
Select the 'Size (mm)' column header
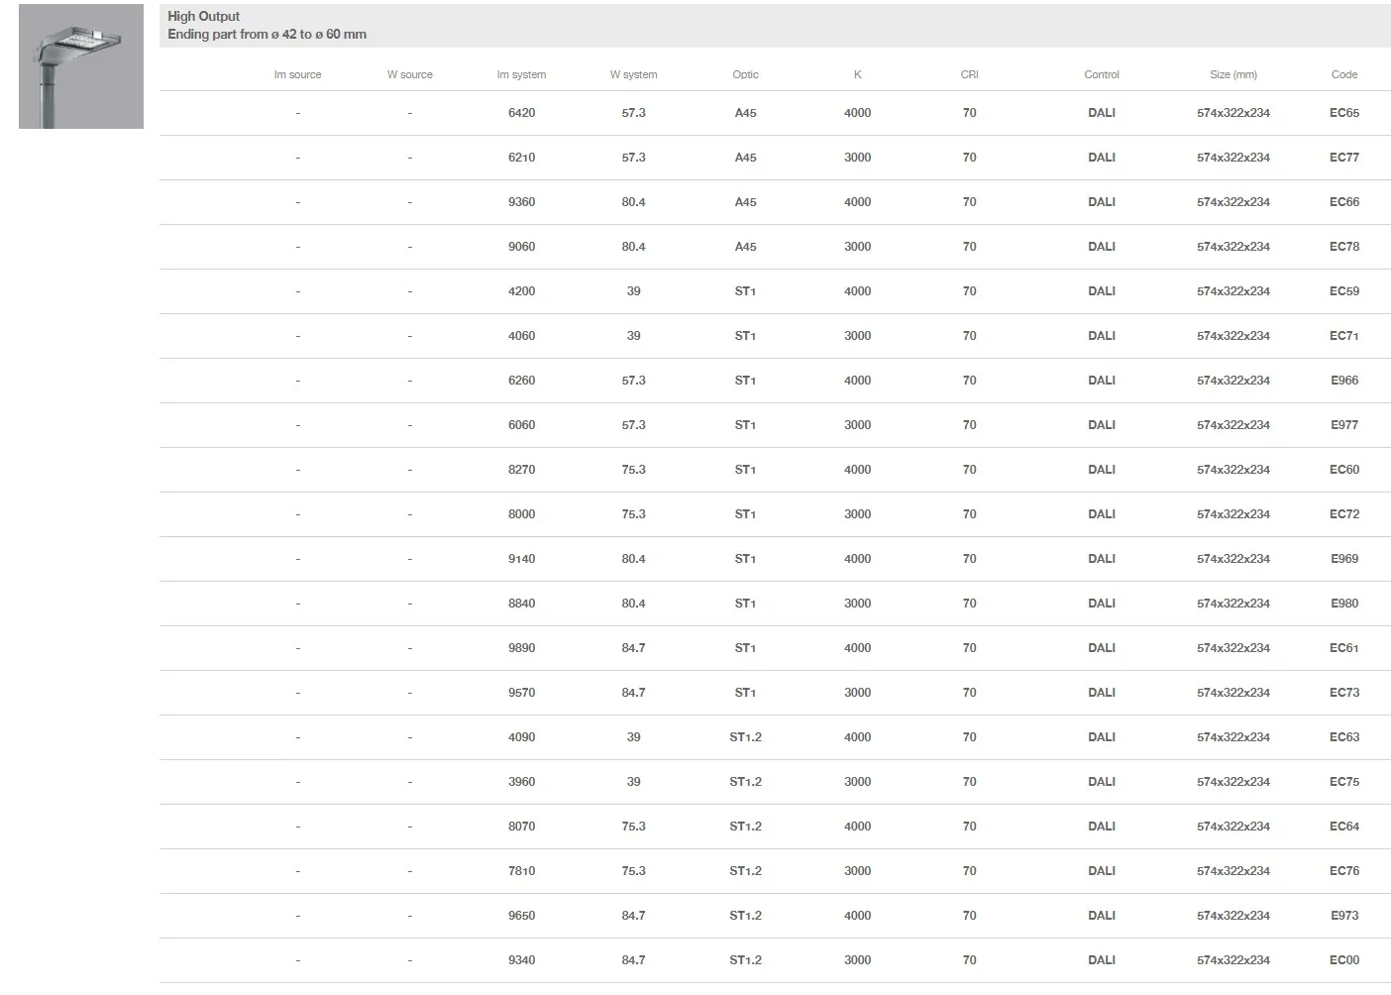[1232, 74]
